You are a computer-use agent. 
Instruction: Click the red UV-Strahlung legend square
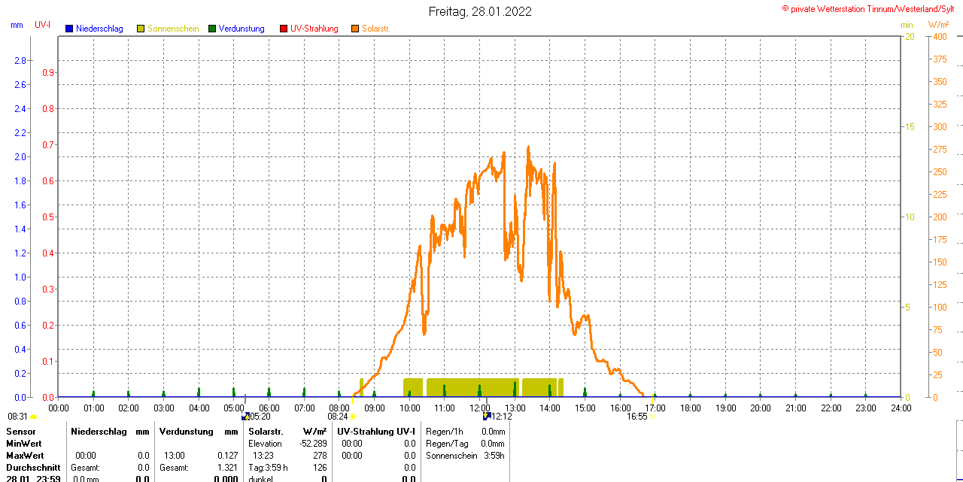(x=284, y=29)
